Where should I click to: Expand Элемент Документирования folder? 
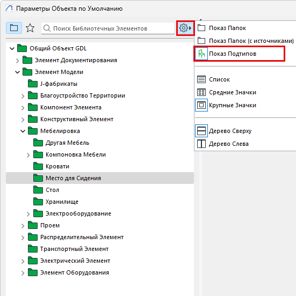pyautogui.click(x=17, y=61)
